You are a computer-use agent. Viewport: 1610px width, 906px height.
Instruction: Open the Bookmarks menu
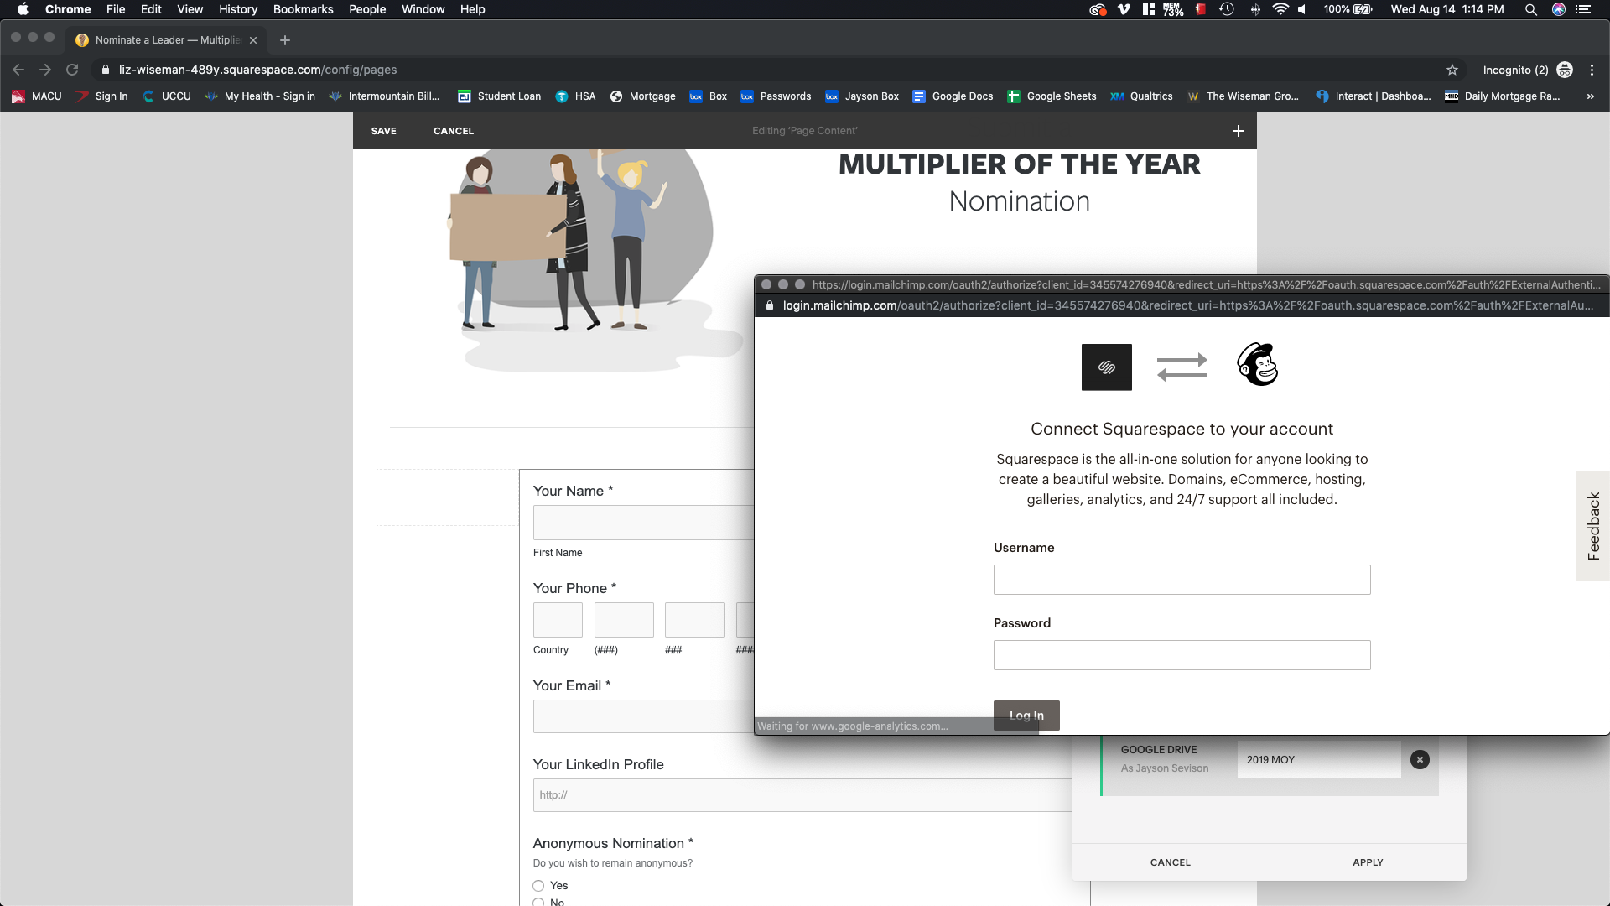point(303,9)
